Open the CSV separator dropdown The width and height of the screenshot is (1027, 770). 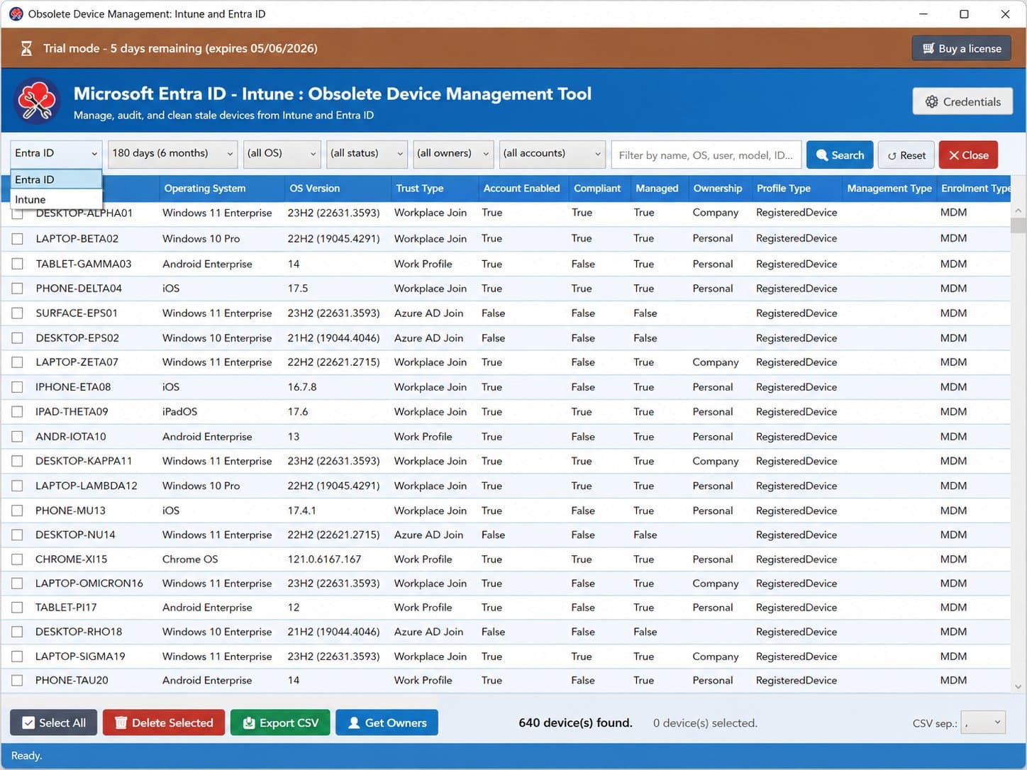[982, 722]
